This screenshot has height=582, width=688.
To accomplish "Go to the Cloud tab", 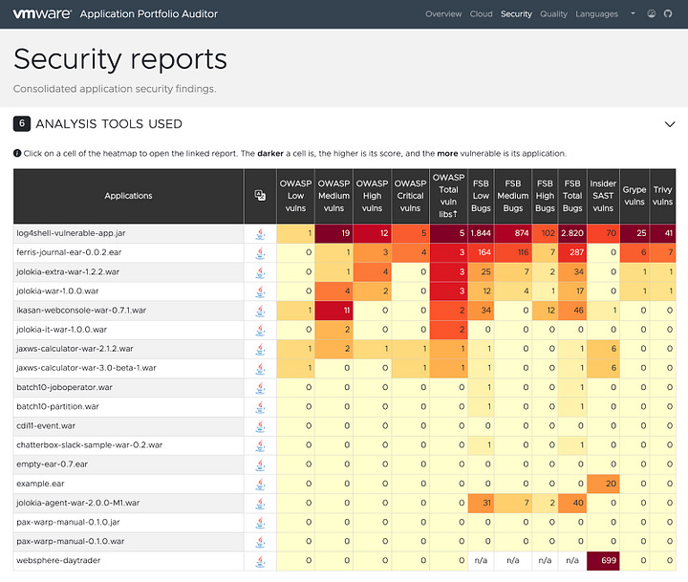I will [x=481, y=14].
